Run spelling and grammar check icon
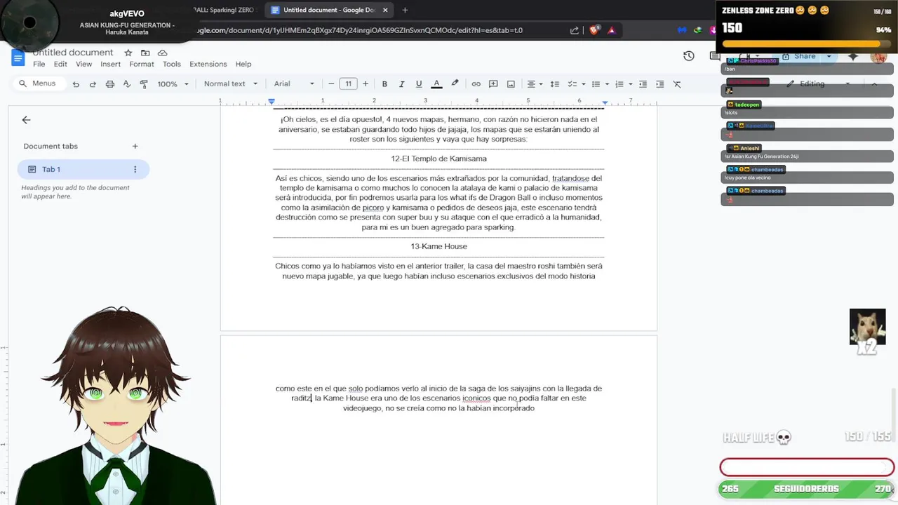 tap(127, 84)
